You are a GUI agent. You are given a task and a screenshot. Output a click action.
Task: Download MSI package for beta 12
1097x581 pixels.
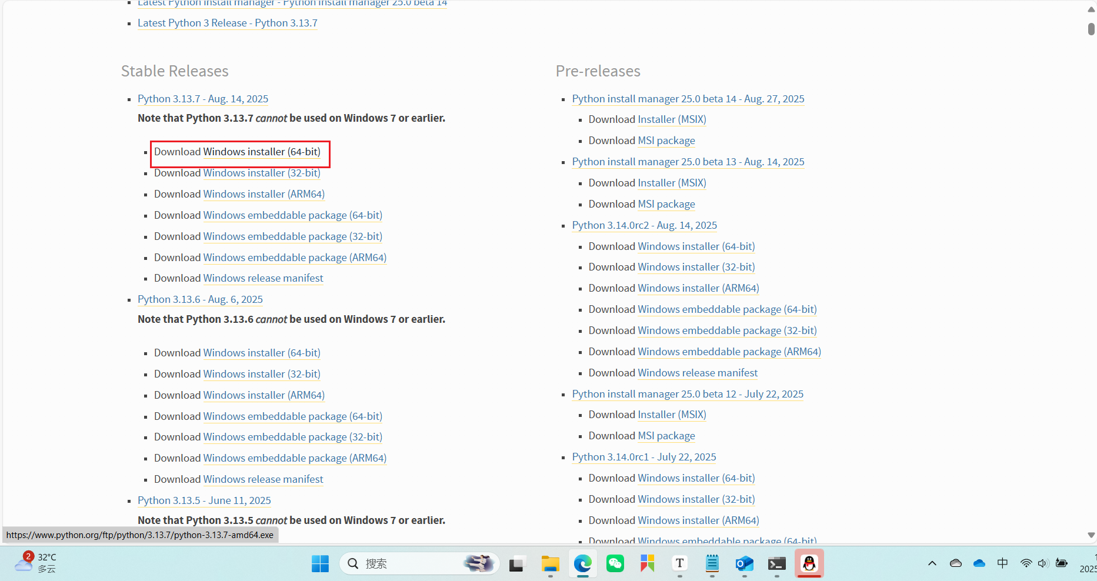coord(666,436)
